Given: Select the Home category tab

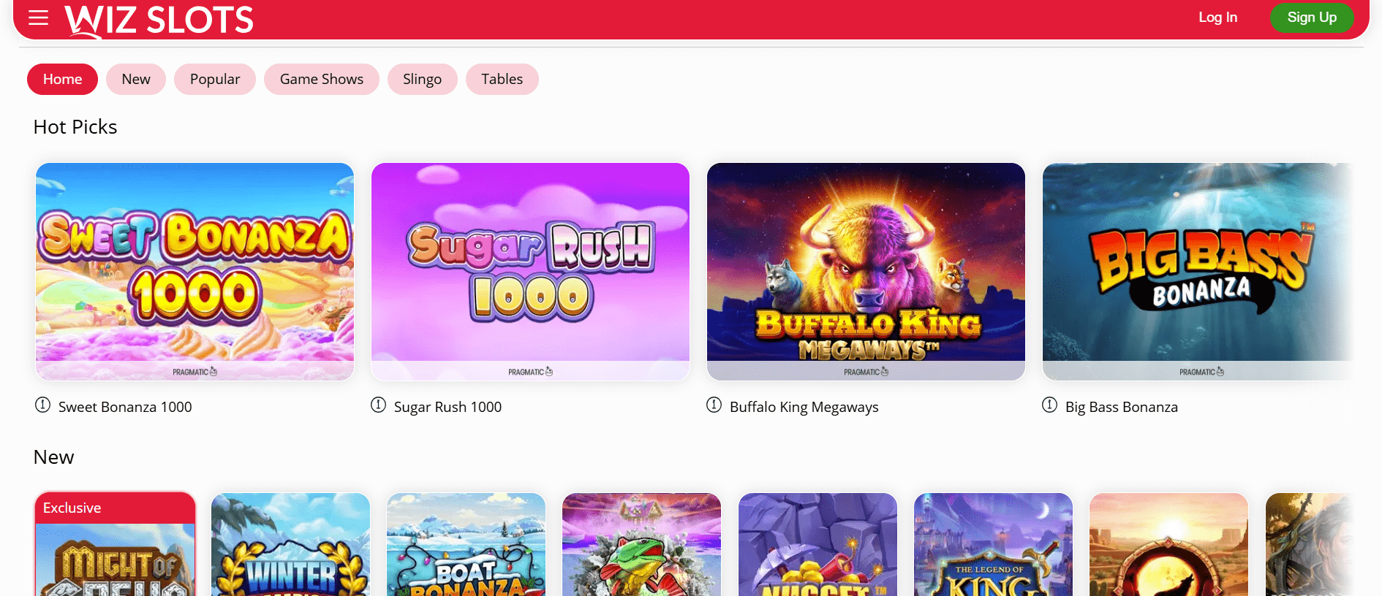Looking at the screenshot, I should 62,79.
